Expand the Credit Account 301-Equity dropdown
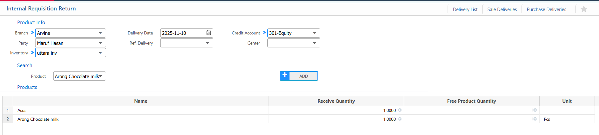599x135 pixels. (315, 33)
